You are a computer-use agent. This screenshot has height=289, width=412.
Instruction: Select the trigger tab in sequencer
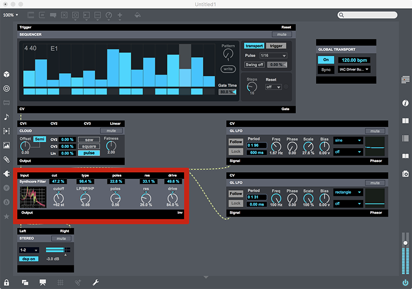click(276, 46)
